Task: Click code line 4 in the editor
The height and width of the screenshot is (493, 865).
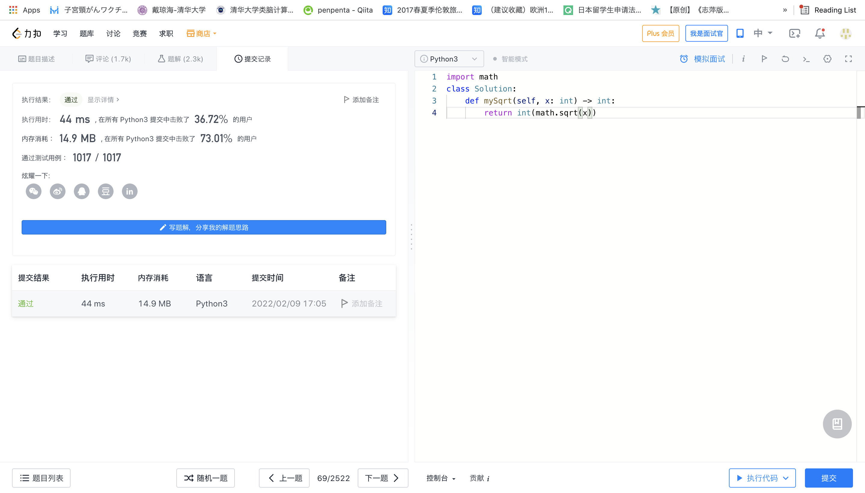Action: coord(651,113)
